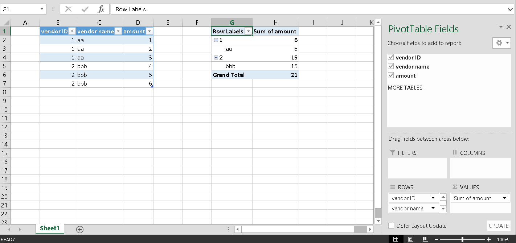Collapse pivot group 2
Screen dimensions: 516x243
pos(216,58)
